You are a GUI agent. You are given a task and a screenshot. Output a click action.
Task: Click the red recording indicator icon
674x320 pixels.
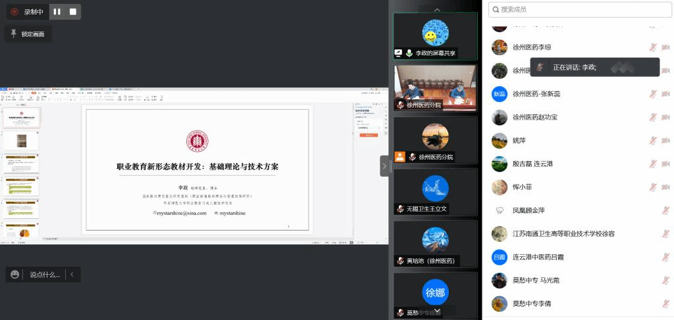(14, 12)
